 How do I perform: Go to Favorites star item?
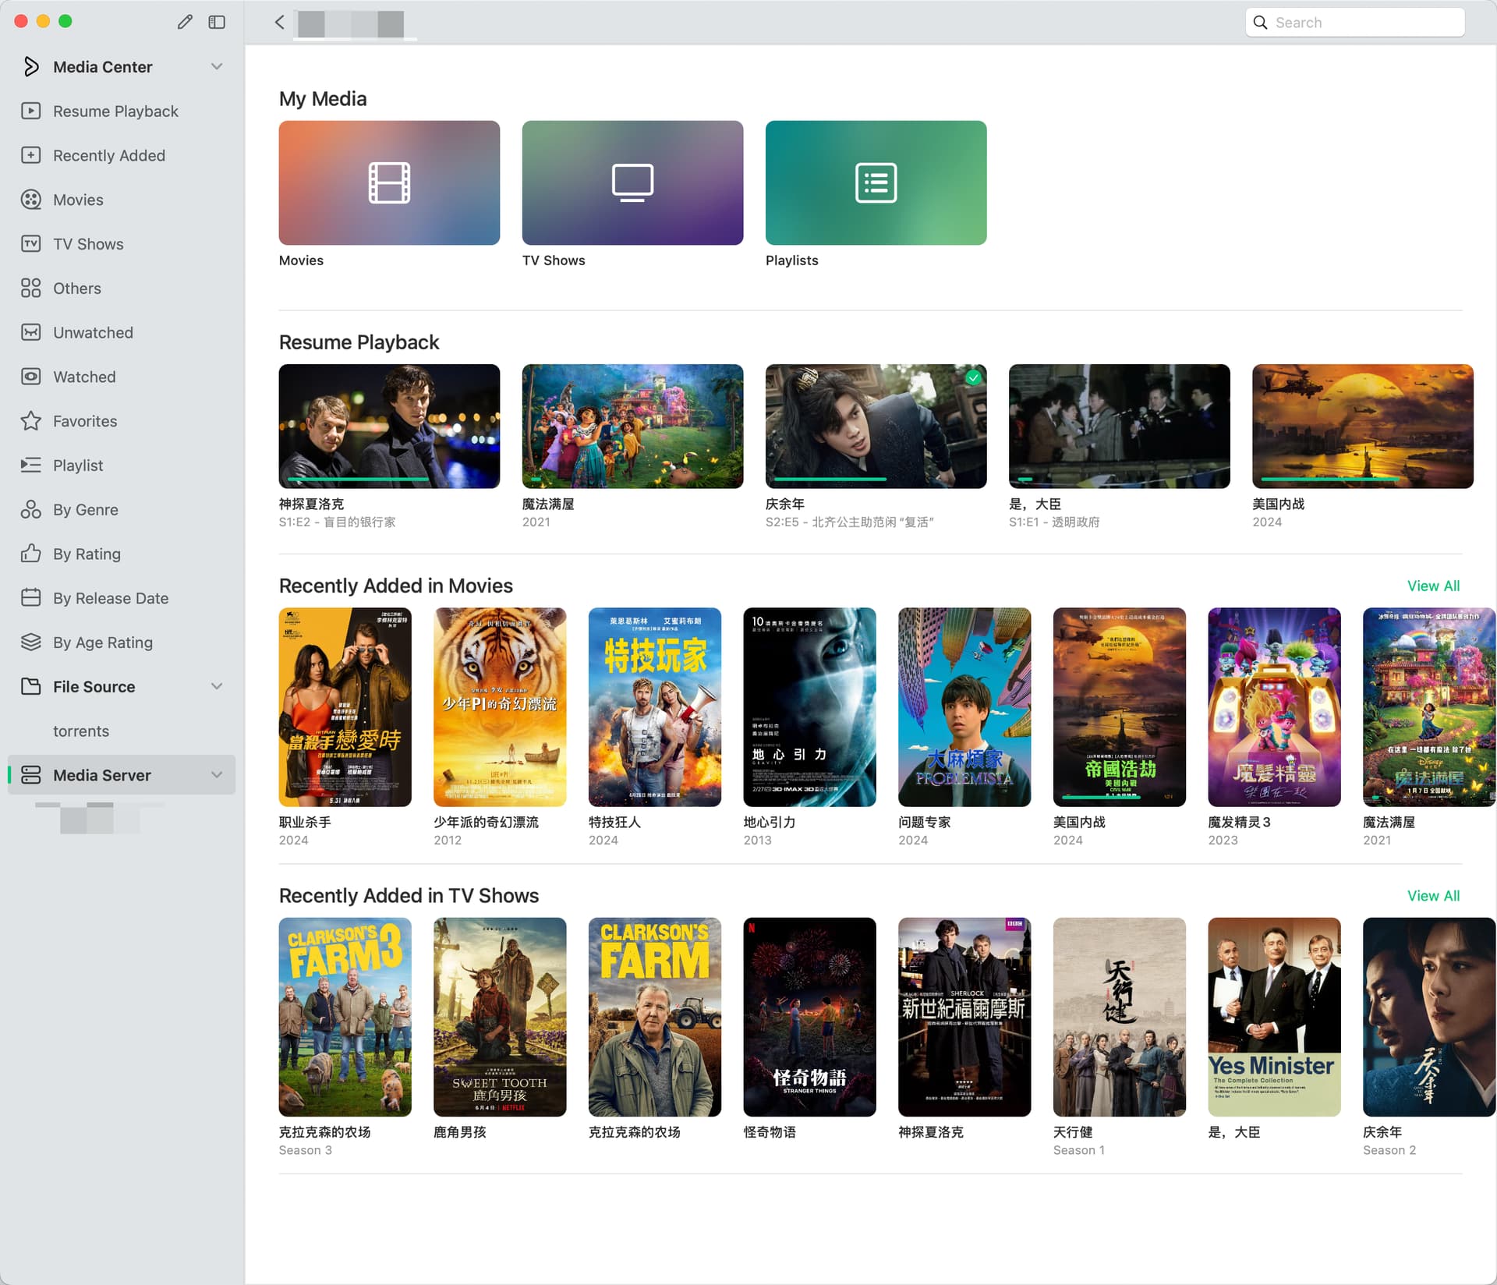point(84,421)
